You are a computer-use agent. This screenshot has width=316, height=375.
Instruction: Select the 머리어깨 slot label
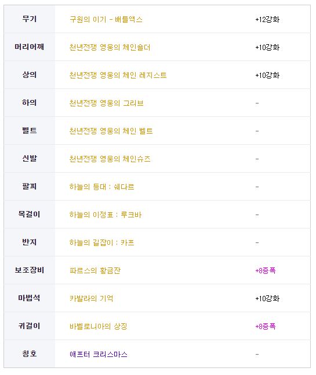click(30, 47)
